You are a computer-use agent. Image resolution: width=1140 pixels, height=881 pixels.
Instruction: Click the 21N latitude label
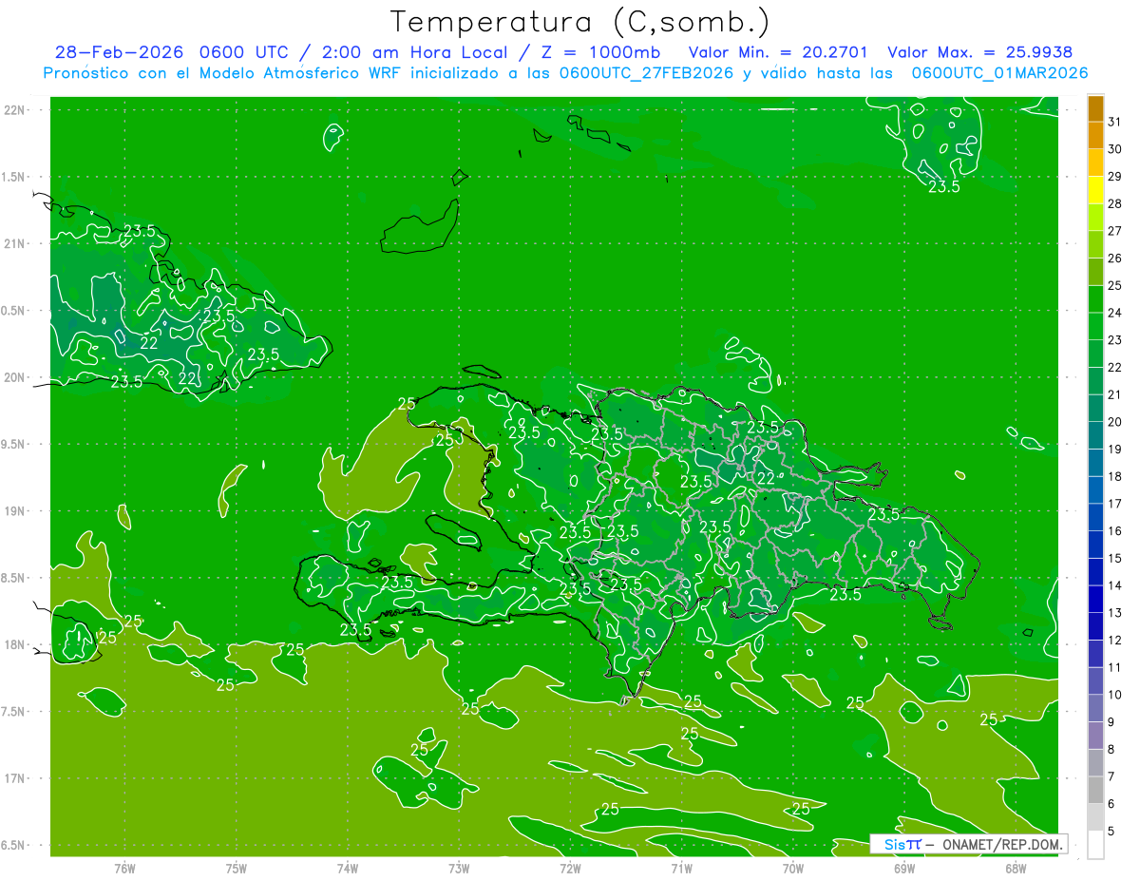(x=14, y=244)
